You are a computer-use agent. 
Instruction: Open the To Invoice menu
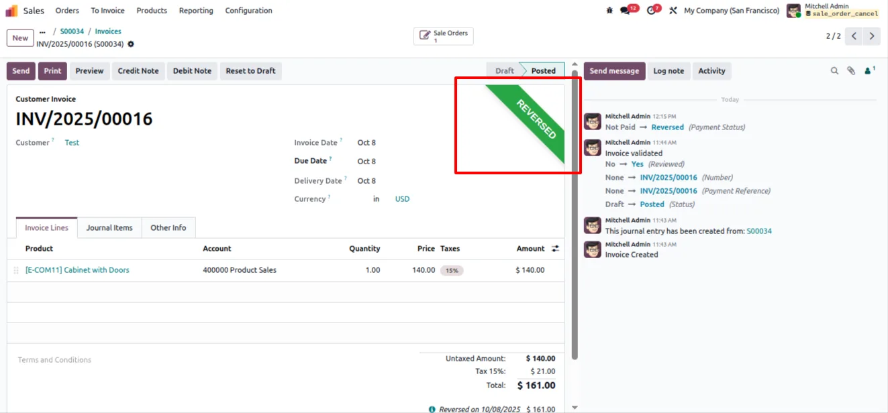[108, 11]
